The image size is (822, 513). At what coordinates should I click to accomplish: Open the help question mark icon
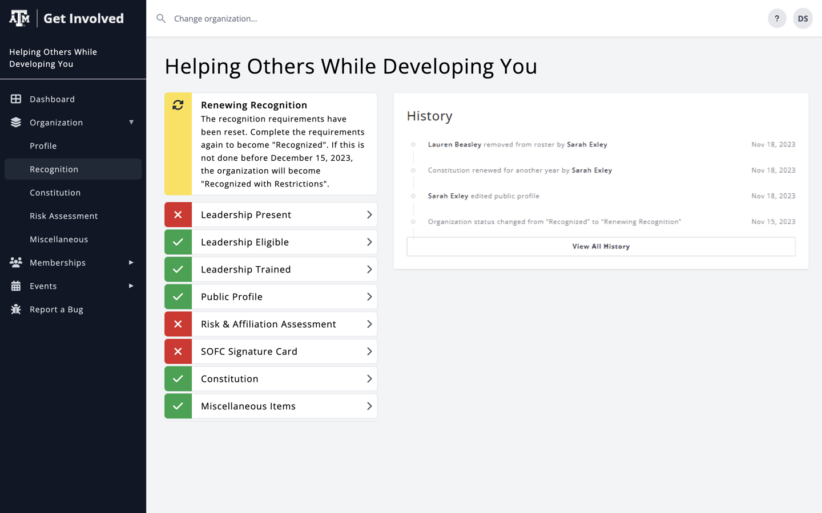coord(776,19)
